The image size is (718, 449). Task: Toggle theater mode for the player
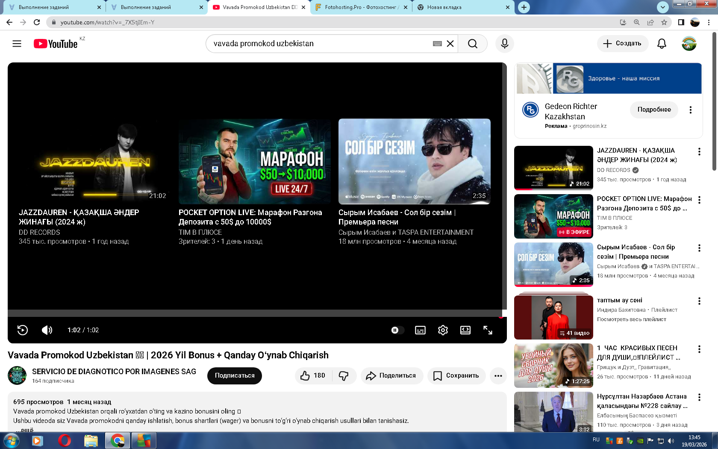pyautogui.click(x=465, y=330)
